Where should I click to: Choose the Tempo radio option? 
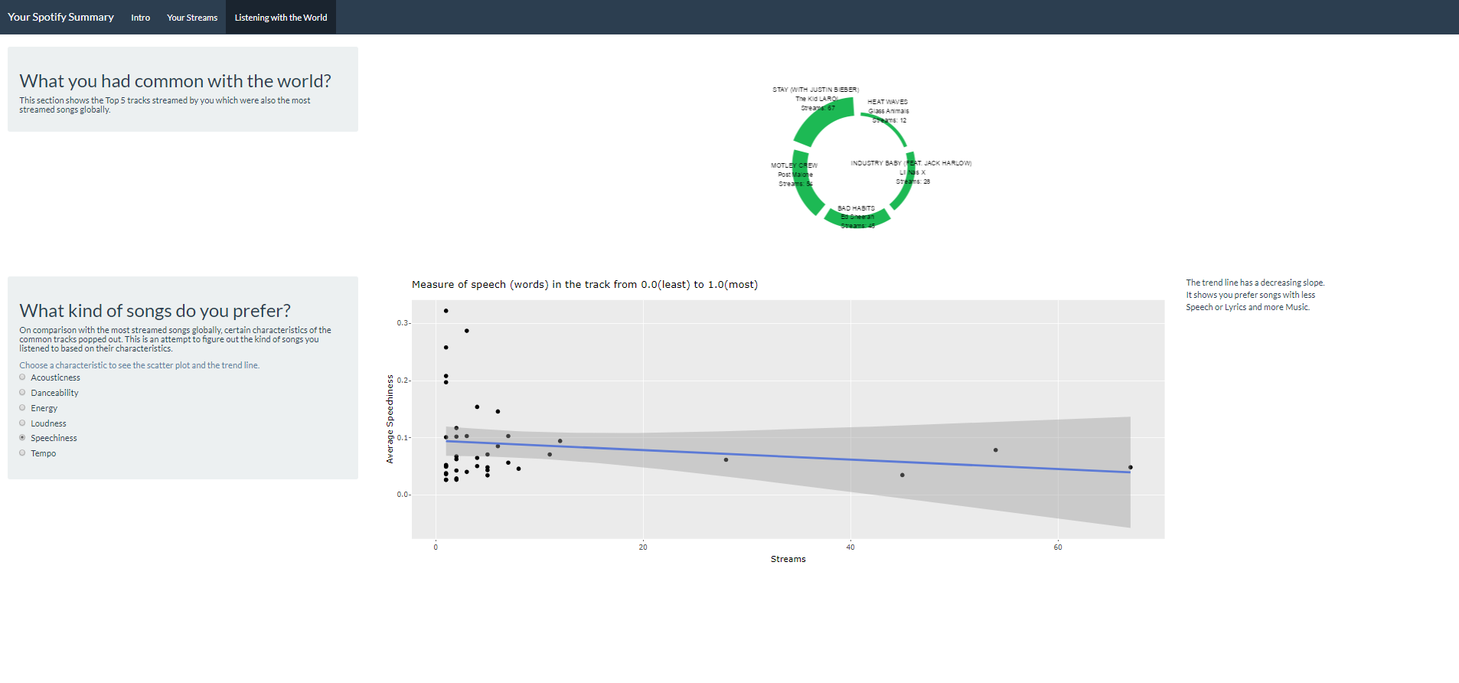[22, 453]
